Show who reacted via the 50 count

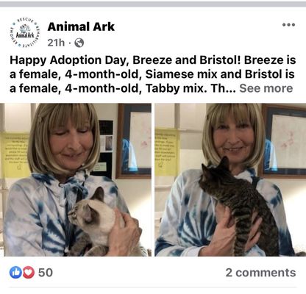(x=46, y=273)
